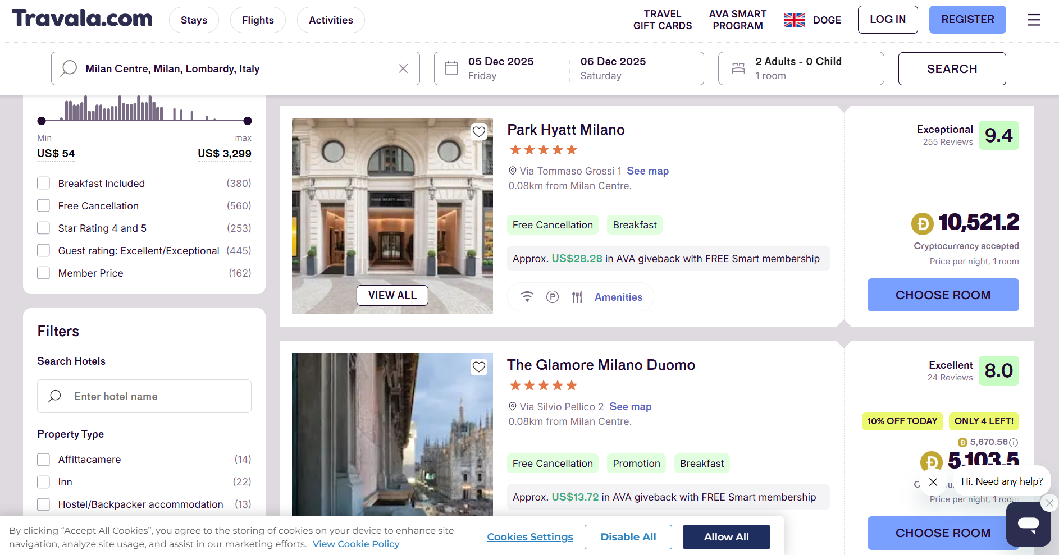Click See map for Via Tommaso Grossi 1
Viewport: 1059px width, 555px height.
[x=647, y=171]
